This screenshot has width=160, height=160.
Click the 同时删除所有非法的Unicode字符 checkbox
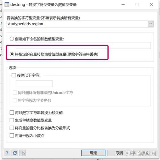pos(15,93)
